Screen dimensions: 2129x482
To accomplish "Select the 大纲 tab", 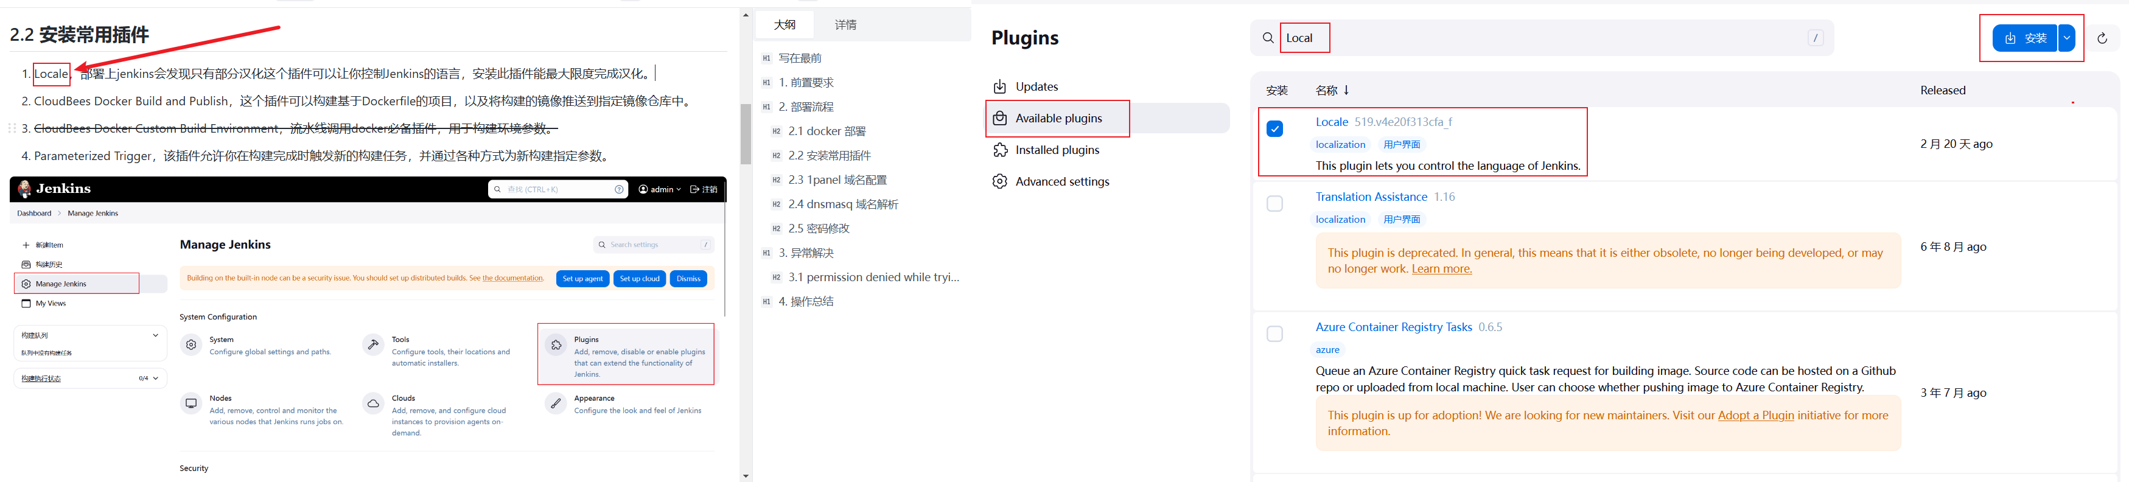I will [785, 25].
